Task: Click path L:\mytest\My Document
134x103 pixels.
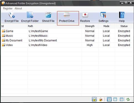Action: (x=43, y=40)
